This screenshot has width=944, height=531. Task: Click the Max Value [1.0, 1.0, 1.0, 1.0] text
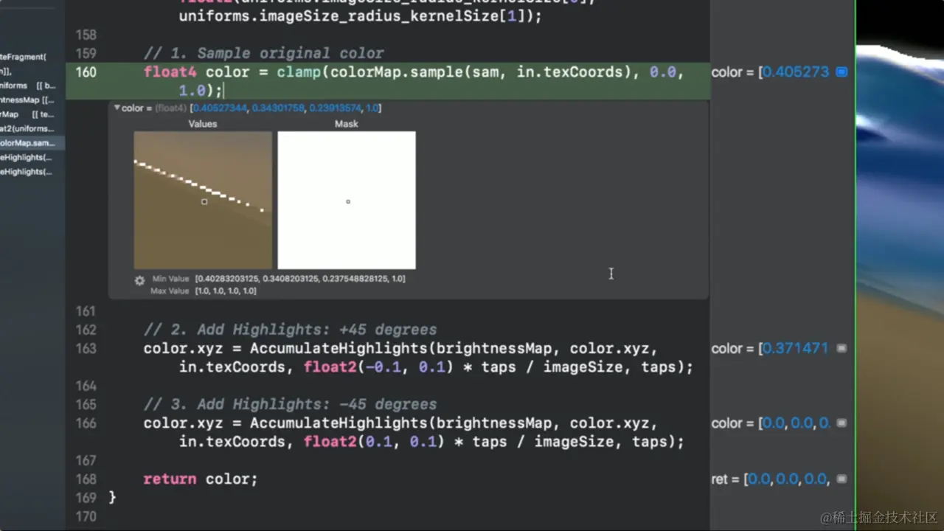(226, 291)
